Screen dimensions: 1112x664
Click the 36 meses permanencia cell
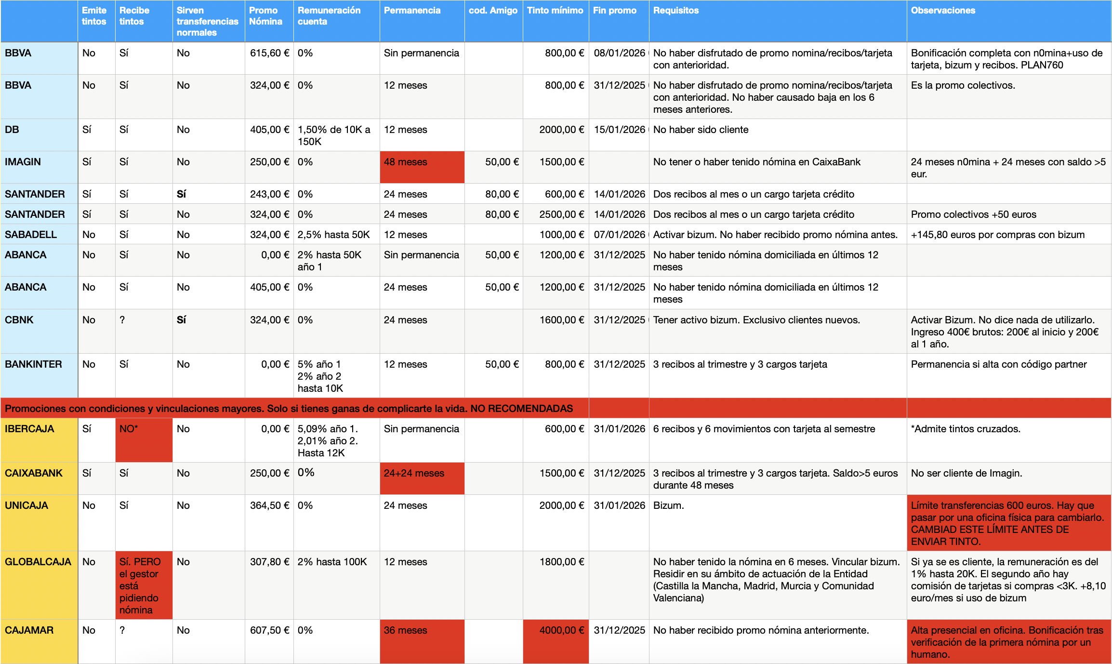coord(422,641)
